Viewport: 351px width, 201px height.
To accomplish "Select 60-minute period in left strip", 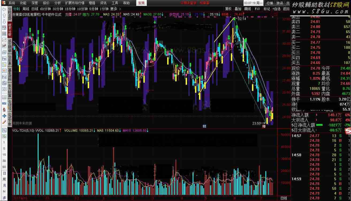I will pyautogui.click(x=4, y=167).
